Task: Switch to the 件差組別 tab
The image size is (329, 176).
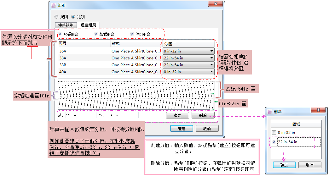Action: click(66, 25)
